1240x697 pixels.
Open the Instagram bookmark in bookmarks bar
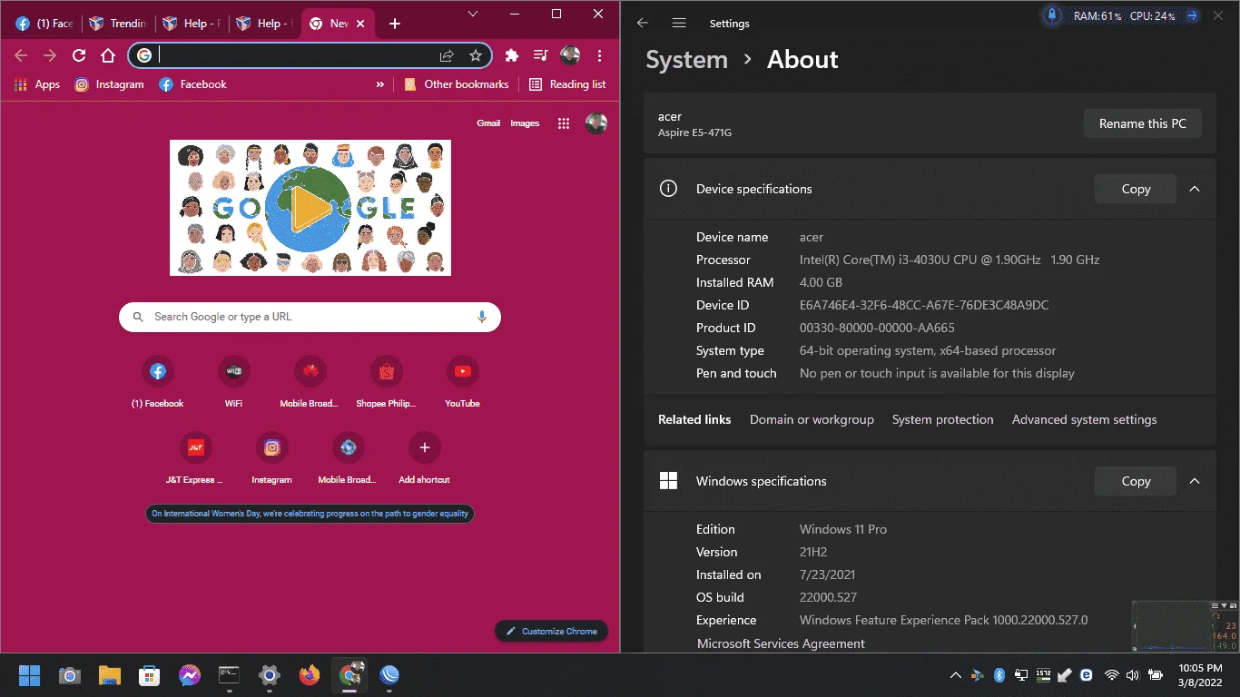pyautogui.click(x=109, y=84)
